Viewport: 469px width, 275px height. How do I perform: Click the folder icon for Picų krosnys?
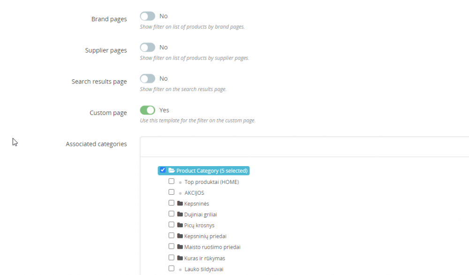pyautogui.click(x=180, y=224)
